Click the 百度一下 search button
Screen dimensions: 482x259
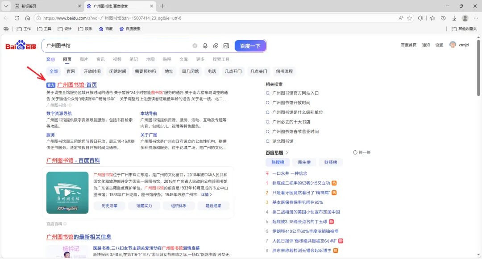coord(250,46)
